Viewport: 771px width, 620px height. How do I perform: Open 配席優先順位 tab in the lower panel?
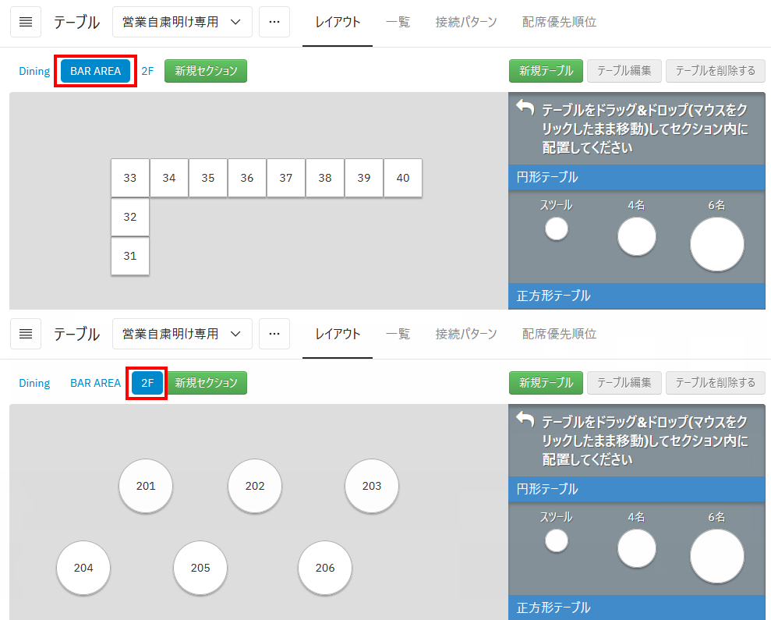pyautogui.click(x=559, y=334)
